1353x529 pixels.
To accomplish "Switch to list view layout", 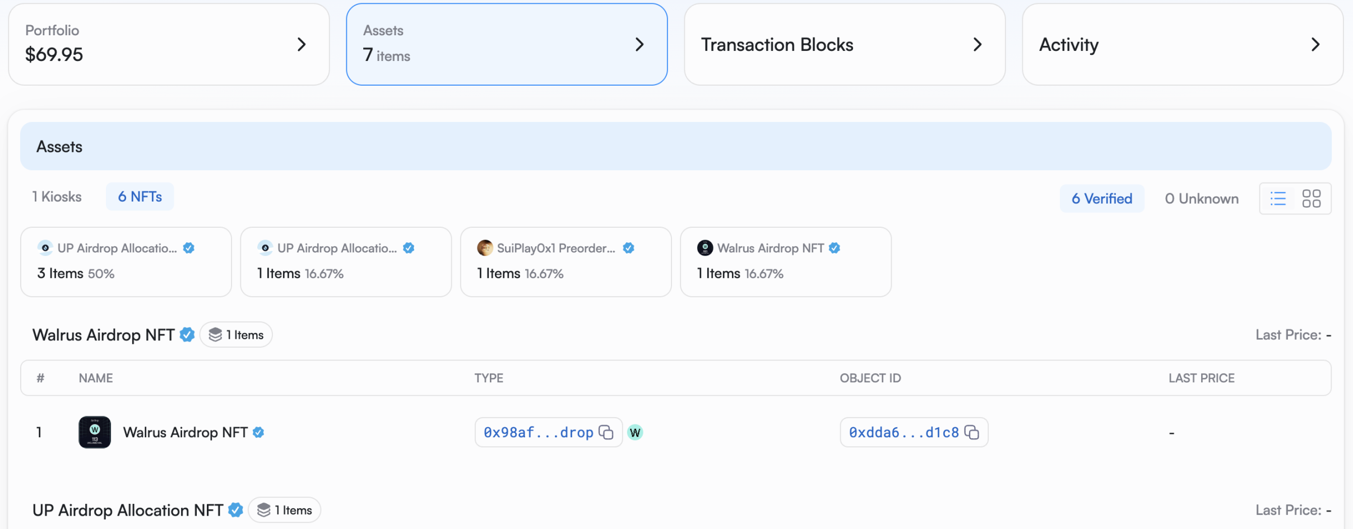I will [x=1278, y=199].
